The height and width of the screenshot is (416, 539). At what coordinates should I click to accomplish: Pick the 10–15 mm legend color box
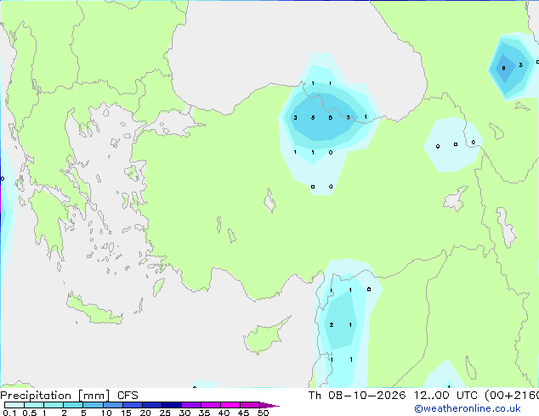pos(113,405)
